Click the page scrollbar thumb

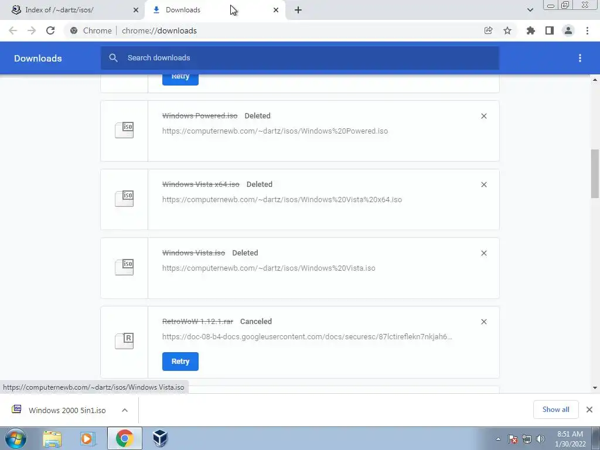coord(595,173)
